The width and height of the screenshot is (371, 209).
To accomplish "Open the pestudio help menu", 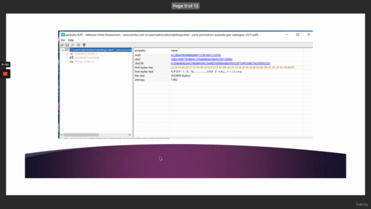I will [71, 40].
